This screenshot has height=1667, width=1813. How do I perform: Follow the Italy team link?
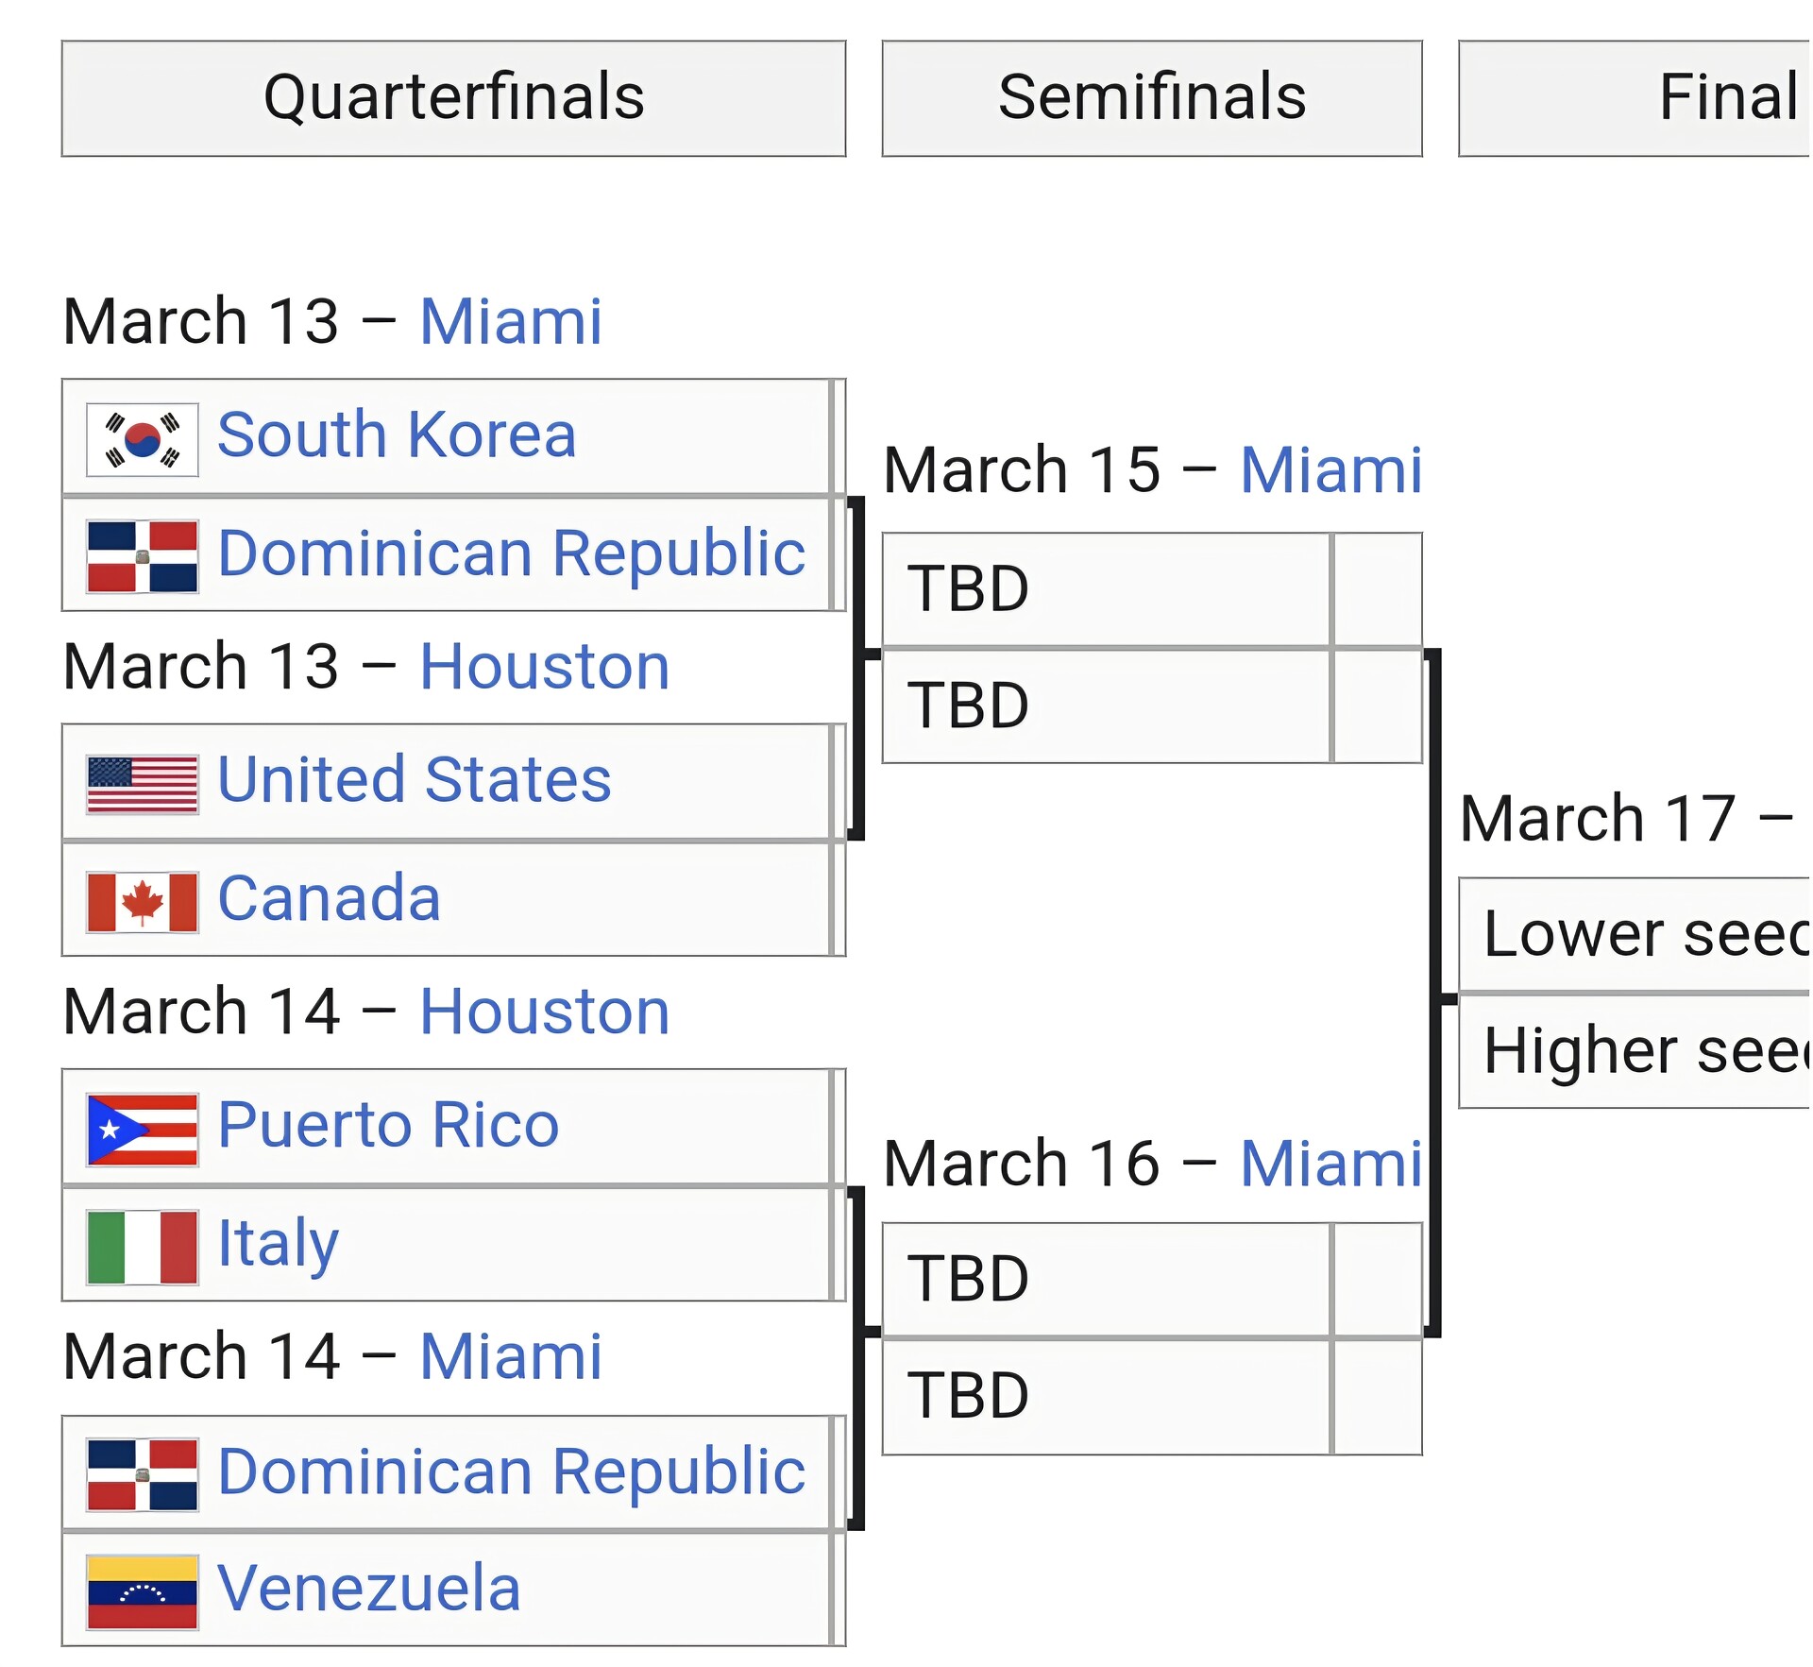click(x=278, y=1243)
